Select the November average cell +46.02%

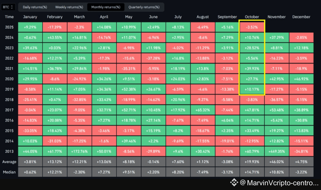click(277, 162)
